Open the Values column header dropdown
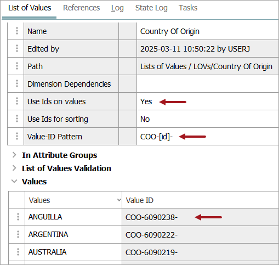 pos(119,200)
